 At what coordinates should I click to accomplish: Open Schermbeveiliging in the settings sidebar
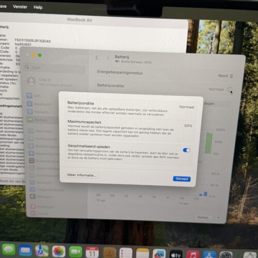(44, 175)
